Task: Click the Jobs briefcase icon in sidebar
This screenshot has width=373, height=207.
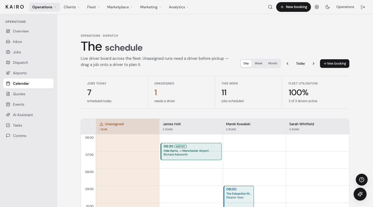Action: point(8,52)
